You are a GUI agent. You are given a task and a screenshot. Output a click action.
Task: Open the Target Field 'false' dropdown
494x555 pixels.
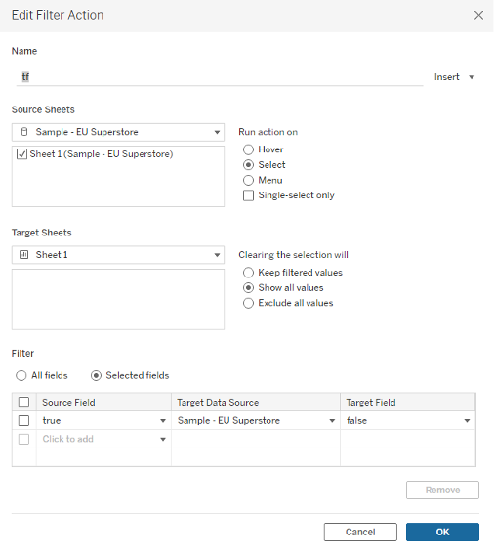(x=467, y=421)
